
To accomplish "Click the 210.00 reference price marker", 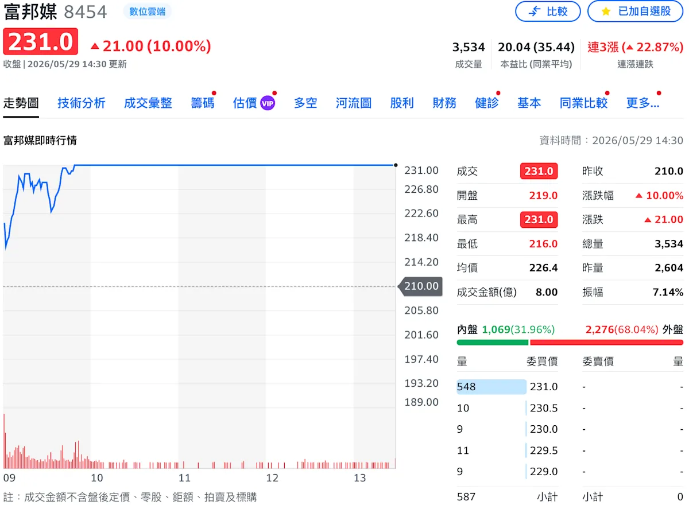I will (420, 286).
